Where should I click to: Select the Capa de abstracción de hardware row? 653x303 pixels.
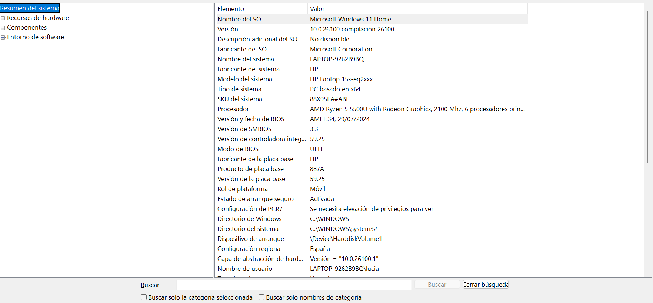coord(372,259)
